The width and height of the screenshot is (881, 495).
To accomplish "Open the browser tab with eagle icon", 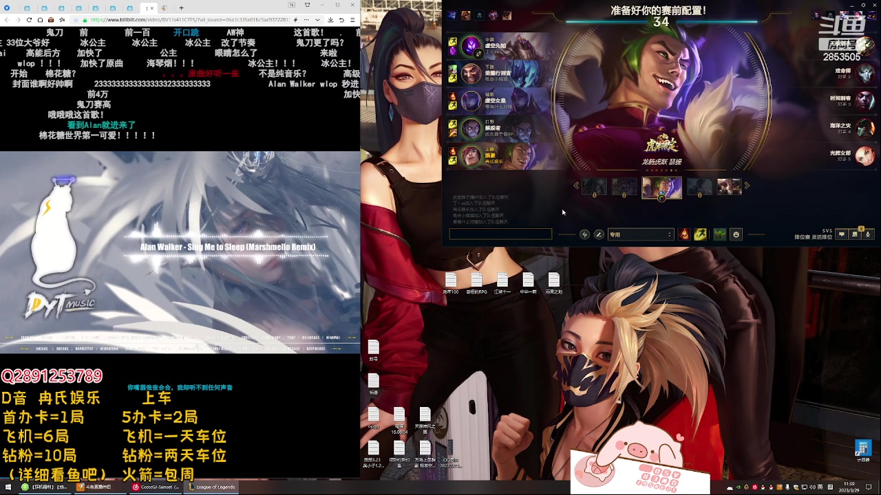I will click(164, 8).
